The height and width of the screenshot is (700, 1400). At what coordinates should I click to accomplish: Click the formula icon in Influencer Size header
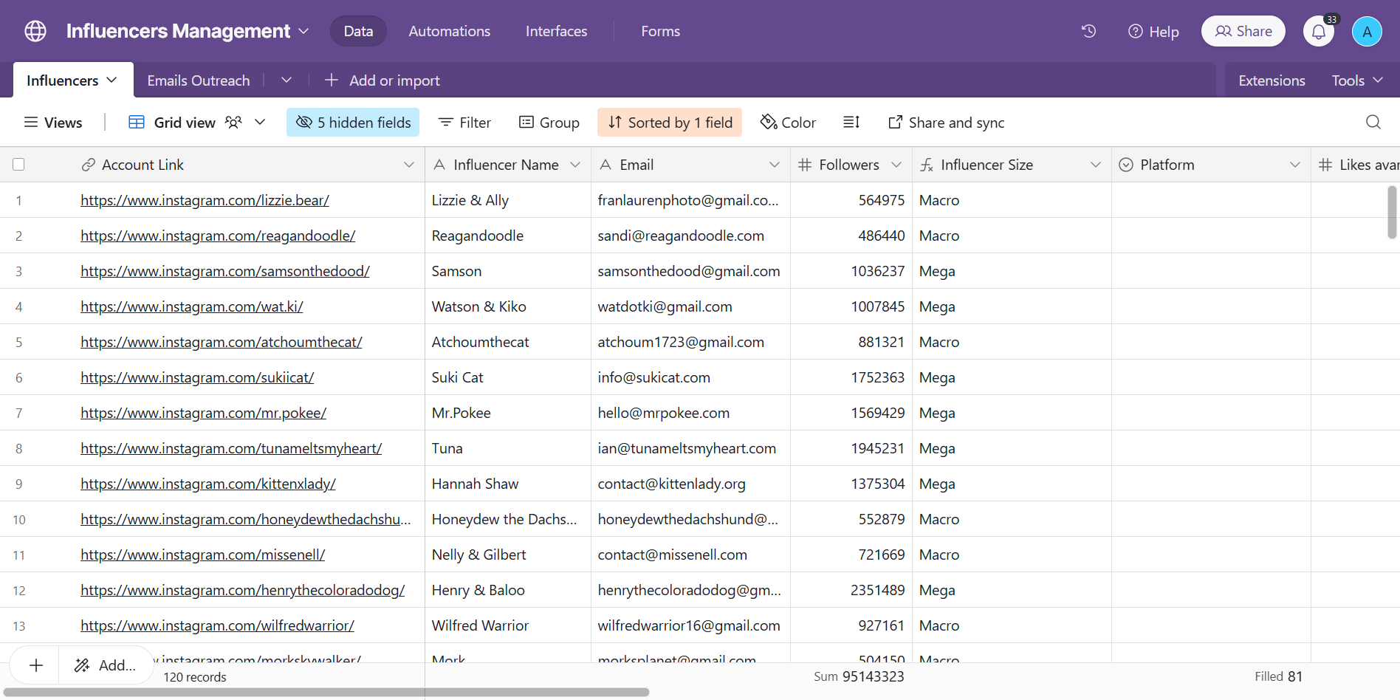tap(927, 165)
